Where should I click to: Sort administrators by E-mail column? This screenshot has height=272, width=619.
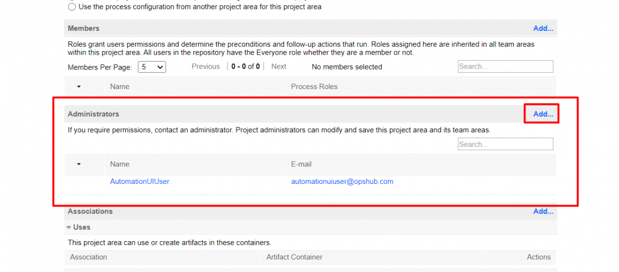coord(301,164)
